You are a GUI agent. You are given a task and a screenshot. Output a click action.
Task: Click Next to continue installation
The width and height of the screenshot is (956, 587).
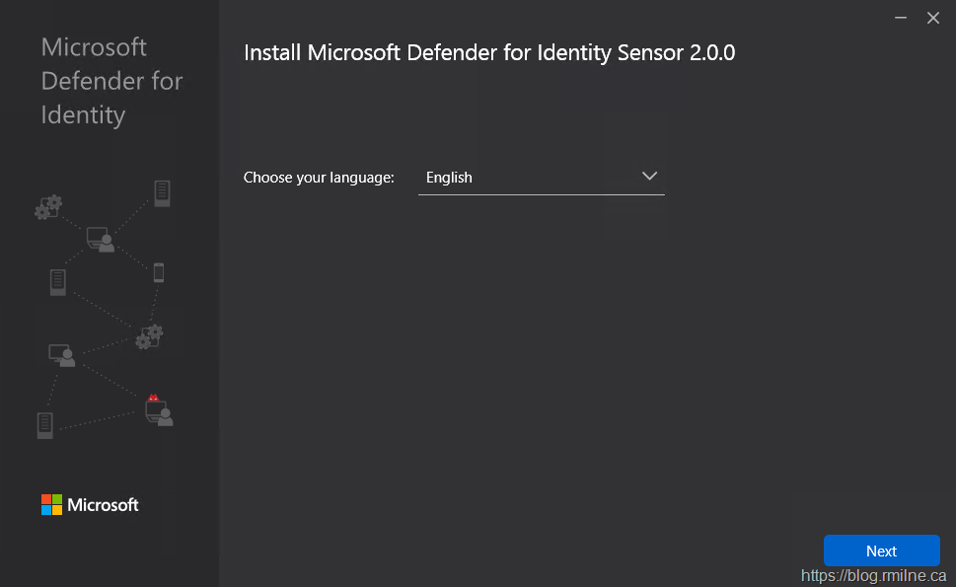click(881, 550)
